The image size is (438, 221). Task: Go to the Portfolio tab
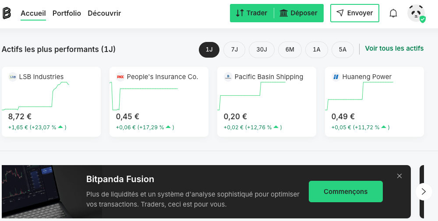tap(67, 13)
